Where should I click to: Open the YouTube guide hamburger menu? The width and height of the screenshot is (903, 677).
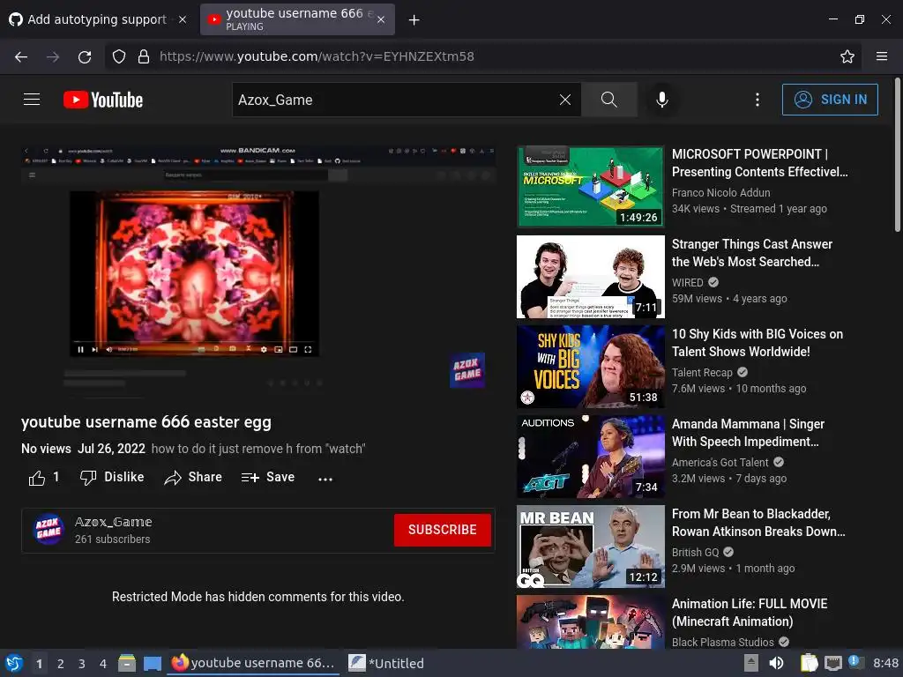[32, 100]
